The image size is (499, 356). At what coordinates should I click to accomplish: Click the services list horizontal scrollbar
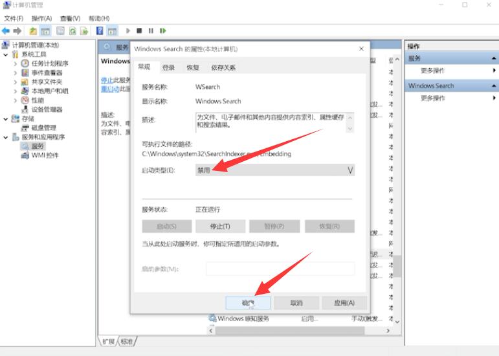[289, 331]
